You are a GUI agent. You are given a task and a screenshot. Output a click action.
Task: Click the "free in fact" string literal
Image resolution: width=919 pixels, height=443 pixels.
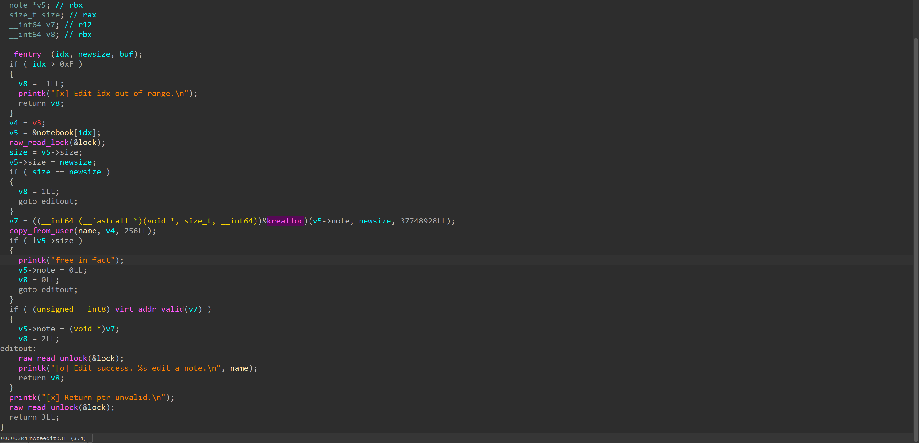click(x=83, y=260)
